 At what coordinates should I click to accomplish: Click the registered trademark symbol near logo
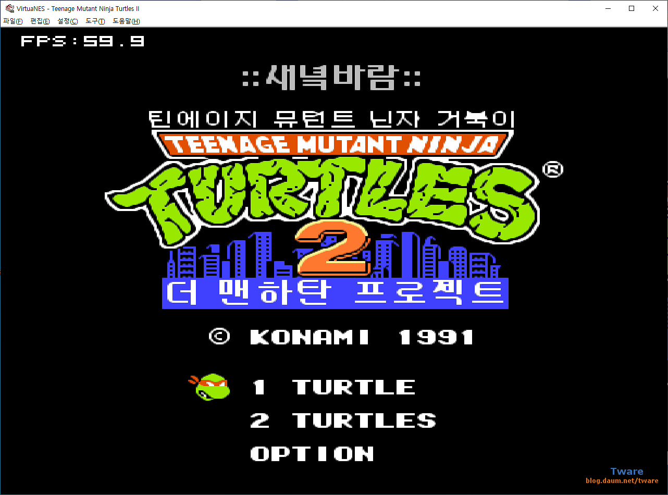click(552, 170)
